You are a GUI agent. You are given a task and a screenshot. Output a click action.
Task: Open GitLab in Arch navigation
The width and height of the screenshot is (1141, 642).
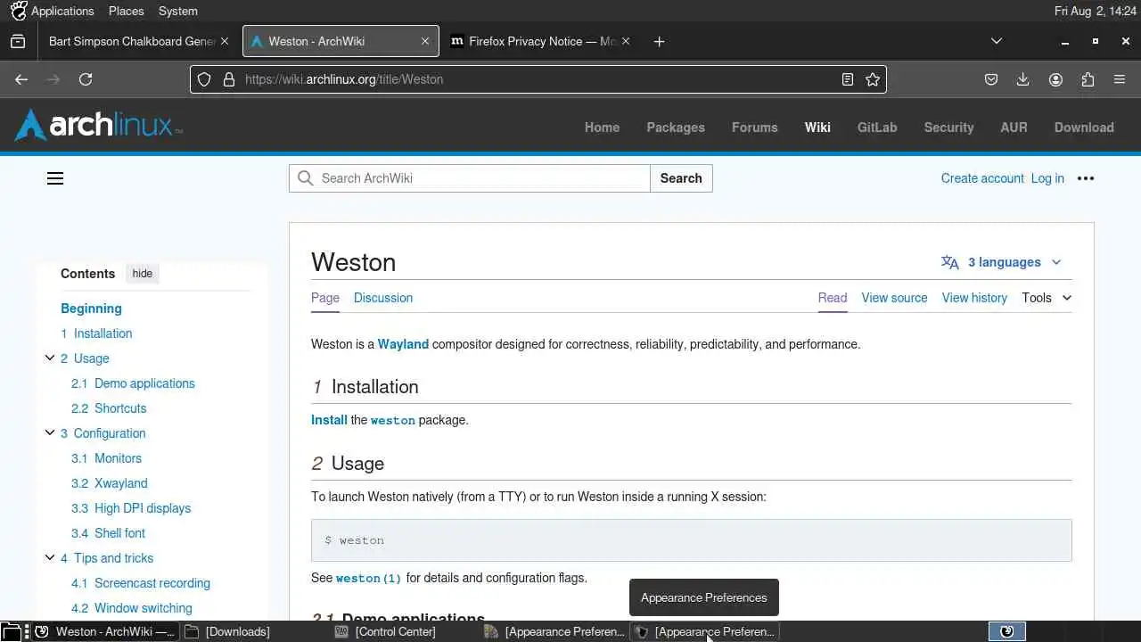[x=877, y=128]
